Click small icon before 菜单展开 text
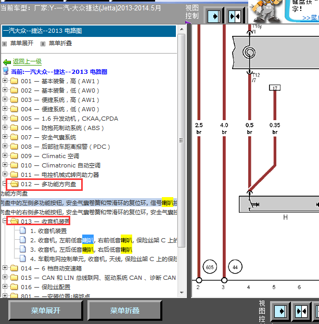The height and width of the screenshot is (324, 319). pos(4,44)
